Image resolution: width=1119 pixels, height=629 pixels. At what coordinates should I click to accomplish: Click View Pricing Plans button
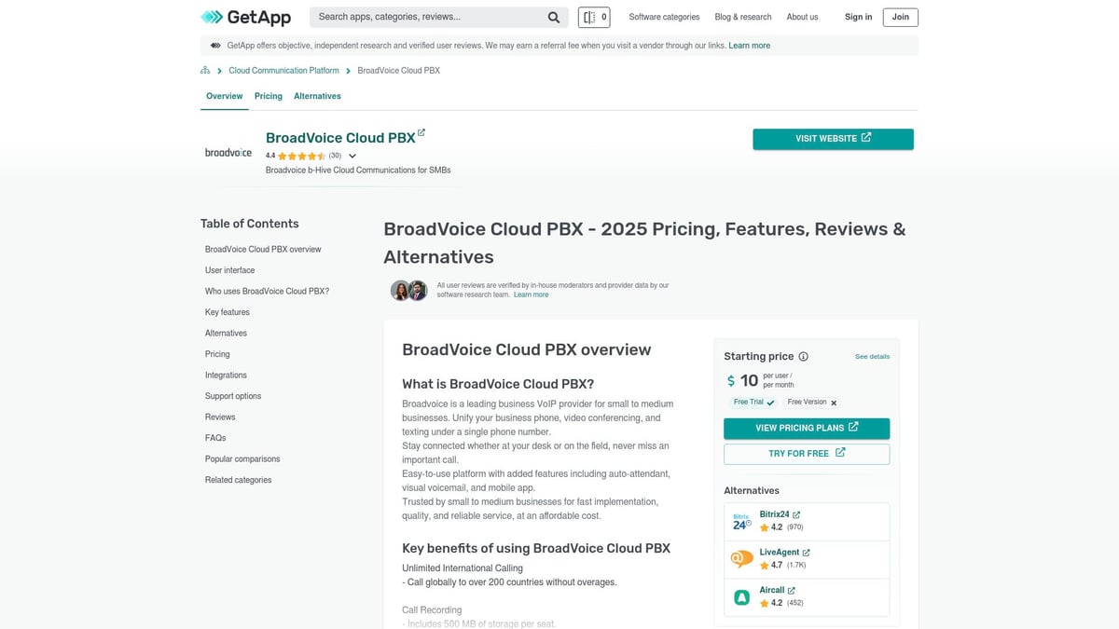click(806, 428)
